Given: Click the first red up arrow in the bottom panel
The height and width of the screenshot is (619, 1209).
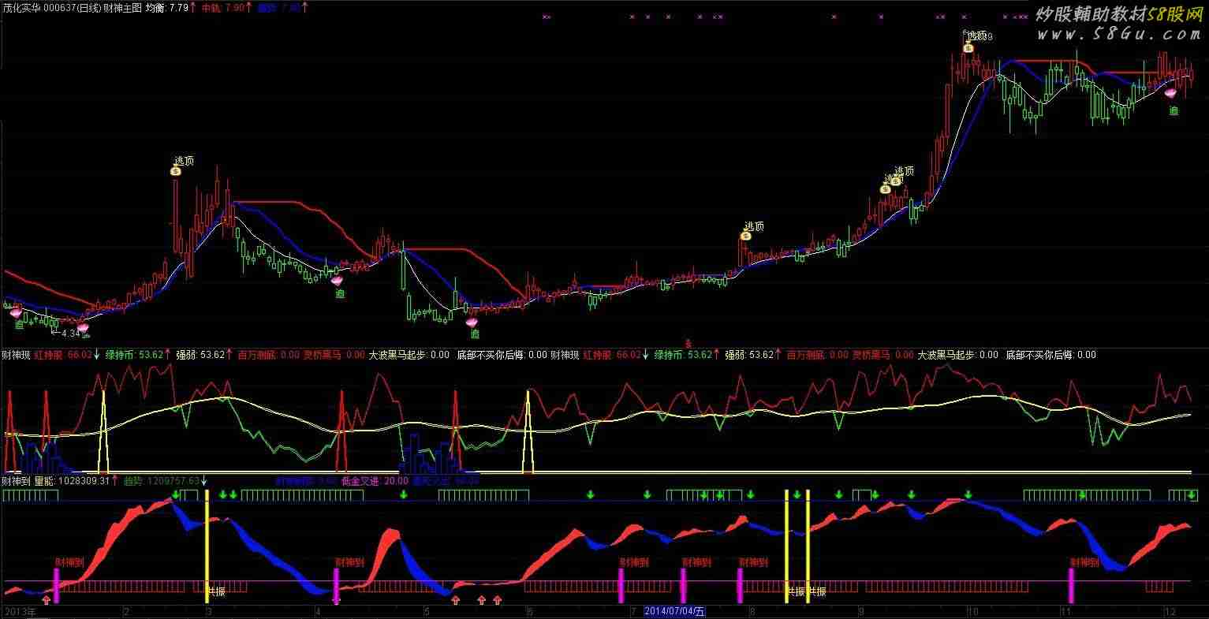Looking at the screenshot, I should click(x=46, y=601).
